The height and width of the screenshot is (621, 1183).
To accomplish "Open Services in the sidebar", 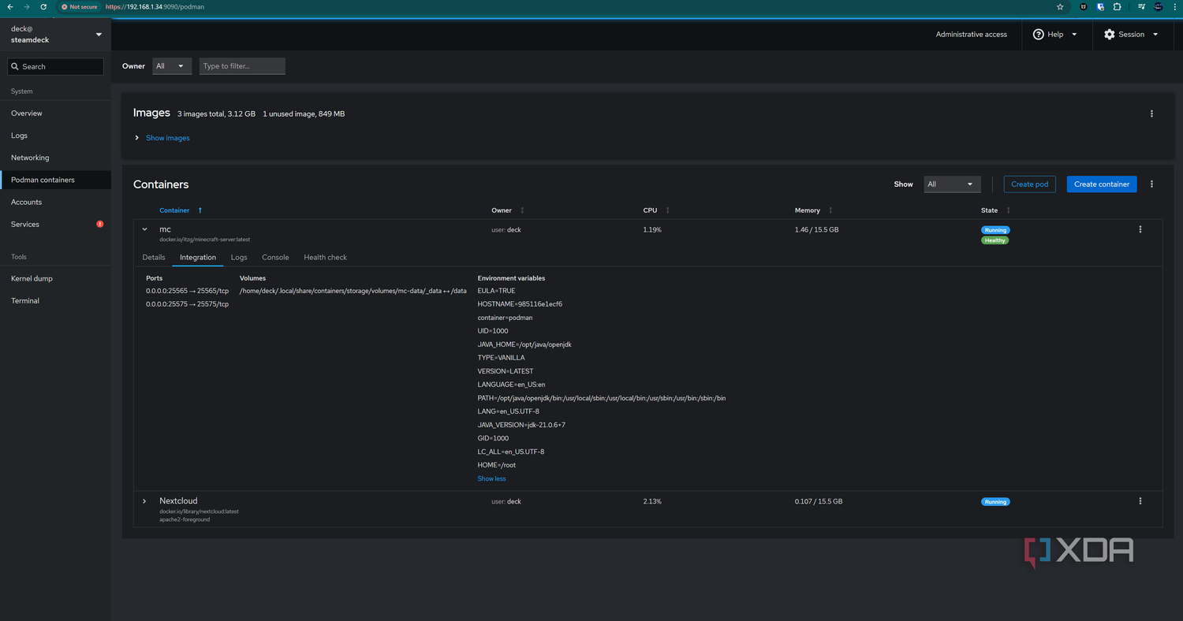I will coord(55,224).
